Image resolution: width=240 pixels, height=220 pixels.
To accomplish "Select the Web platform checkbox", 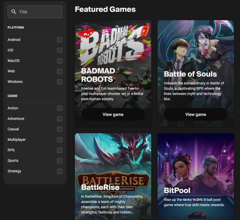I will click(60, 71).
